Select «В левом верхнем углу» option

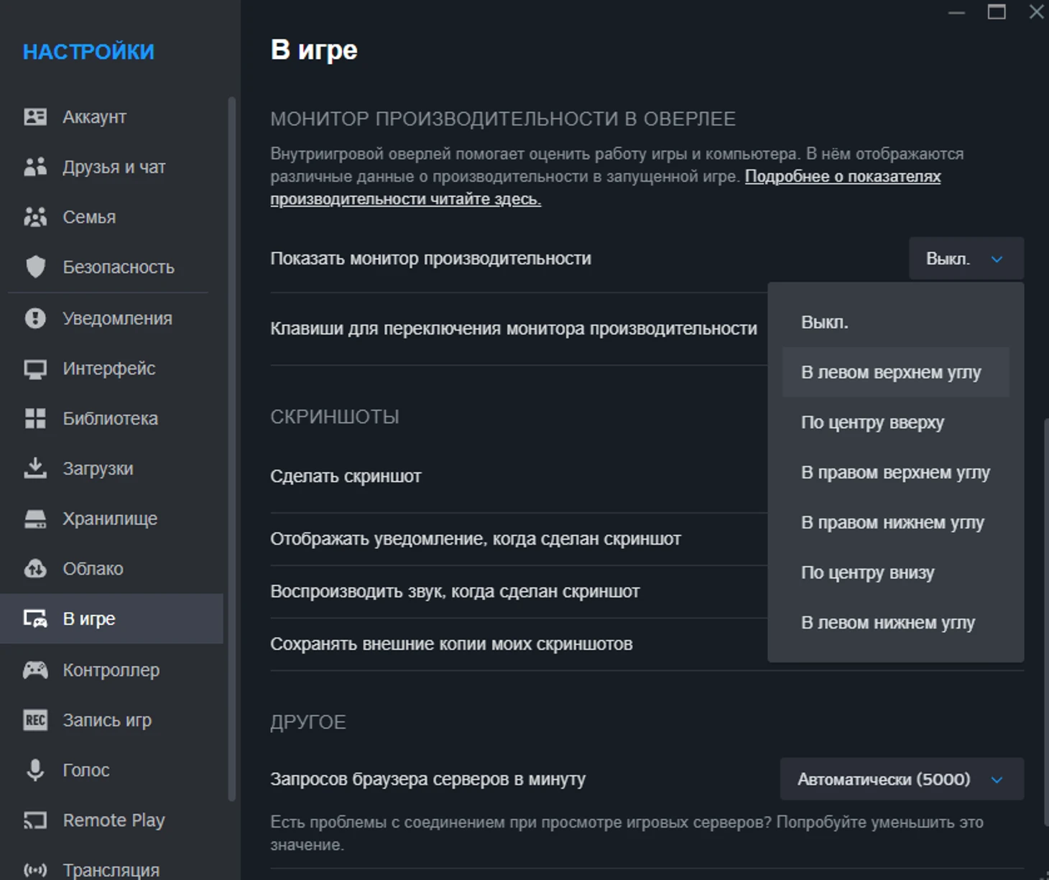click(891, 373)
